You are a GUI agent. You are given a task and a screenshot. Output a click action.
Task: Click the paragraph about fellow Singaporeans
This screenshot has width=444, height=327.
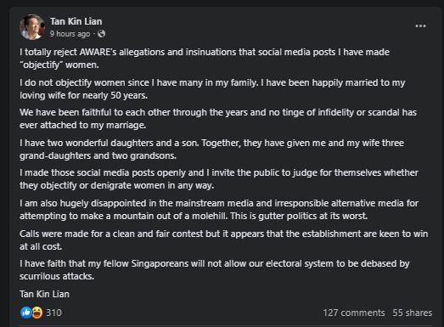(215, 270)
